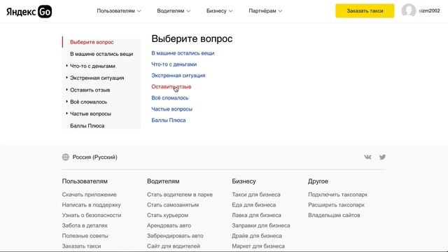Click footer heading Другое
The height and width of the screenshot is (252, 448).
click(318, 181)
